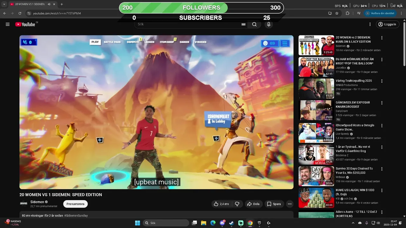406x228 pixels.
Task: Open options for 1 år av Tystnad video
Action: pyautogui.click(x=382, y=147)
